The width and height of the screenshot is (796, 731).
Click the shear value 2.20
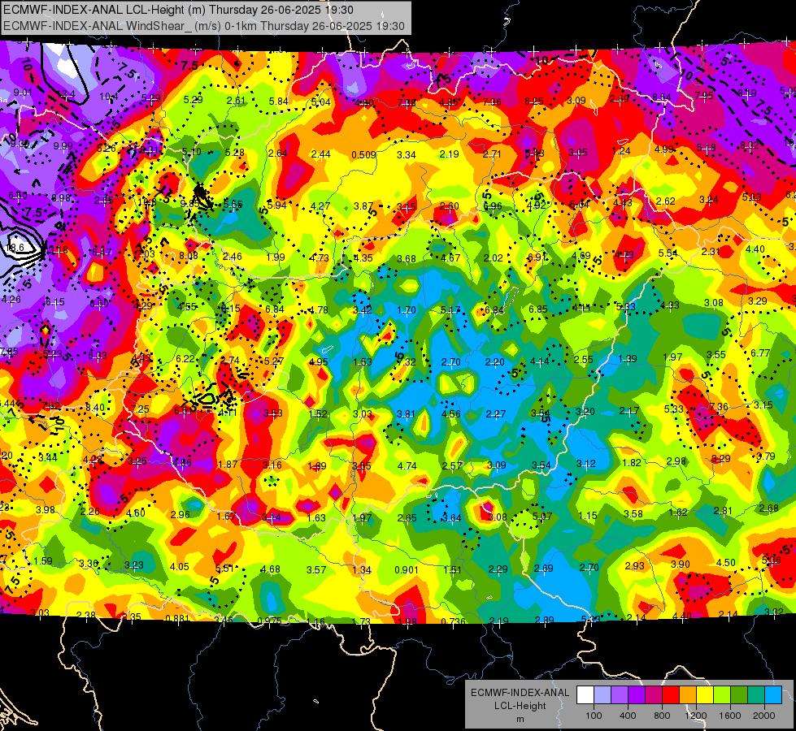[495, 361]
